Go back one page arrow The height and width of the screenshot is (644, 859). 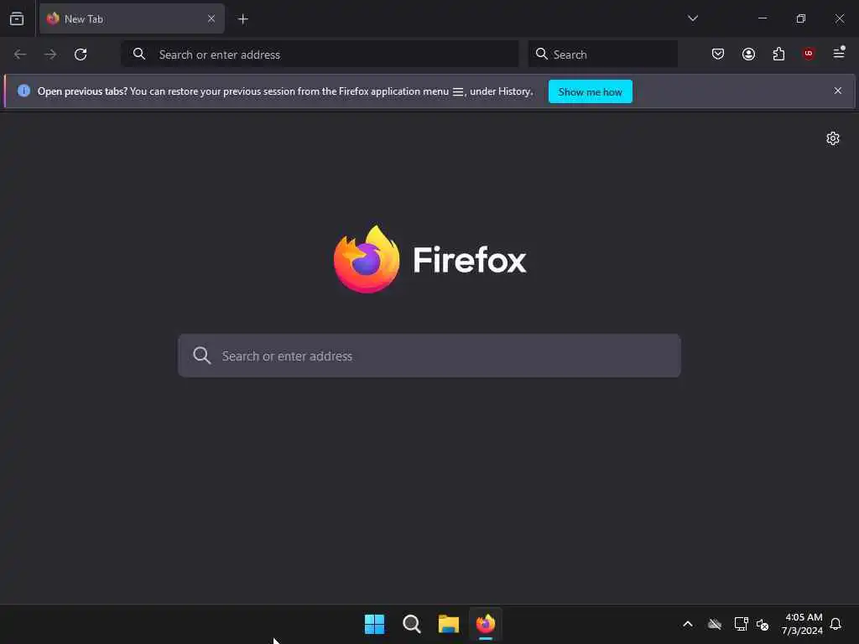[x=20, y=55]
